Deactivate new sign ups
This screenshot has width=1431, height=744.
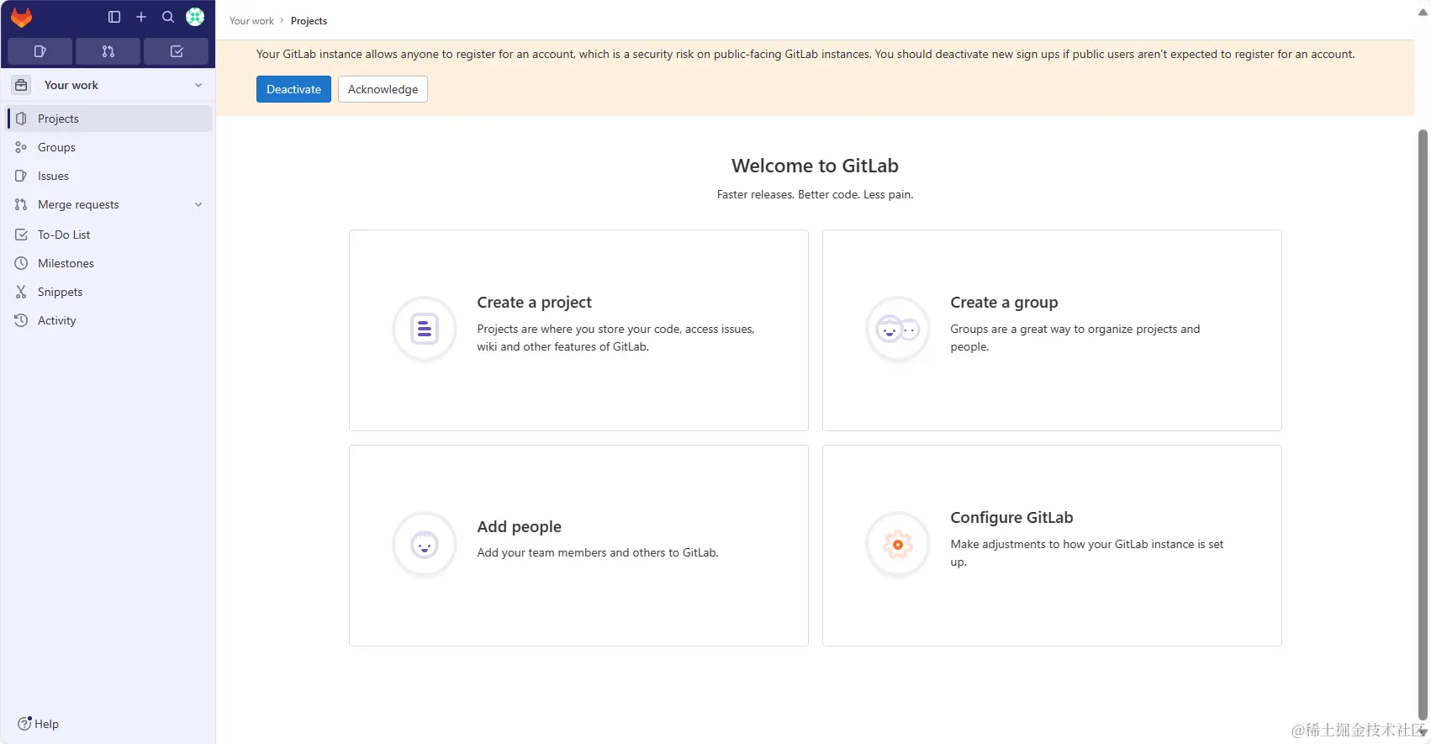click(x=293, y=89)
